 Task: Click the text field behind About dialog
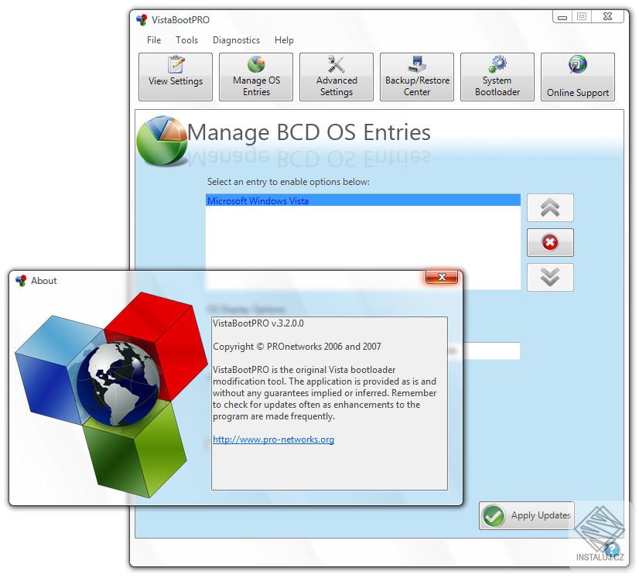tap(491, 351)
